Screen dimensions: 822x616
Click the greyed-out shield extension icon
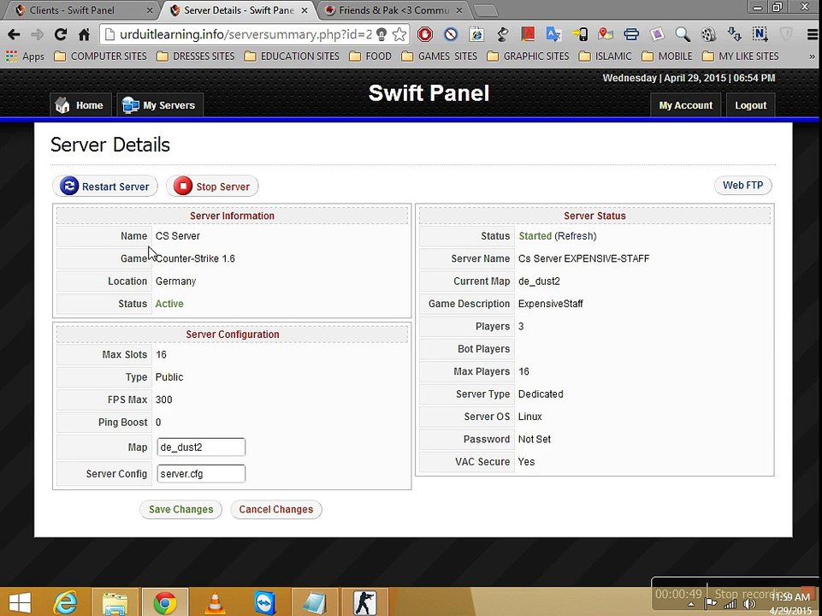point(786,34)
